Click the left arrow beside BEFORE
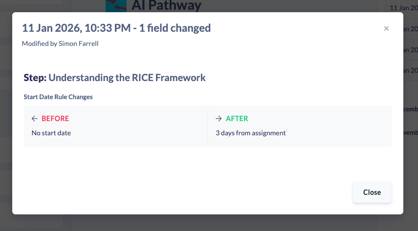Image resolution: width=418 pixels, height=231 pixels. (x=34, y=119)
